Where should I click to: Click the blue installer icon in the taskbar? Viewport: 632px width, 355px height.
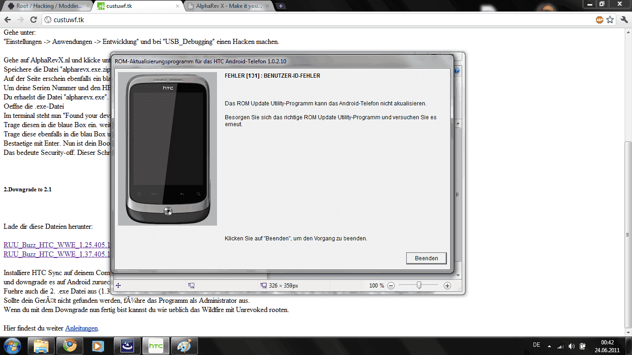(127, 346)
